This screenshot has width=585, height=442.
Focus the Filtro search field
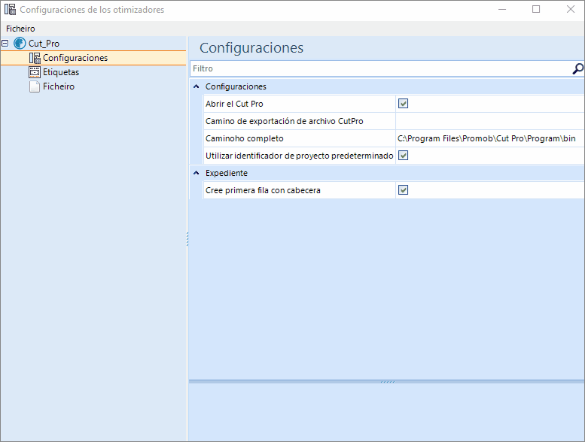point(380,68)
